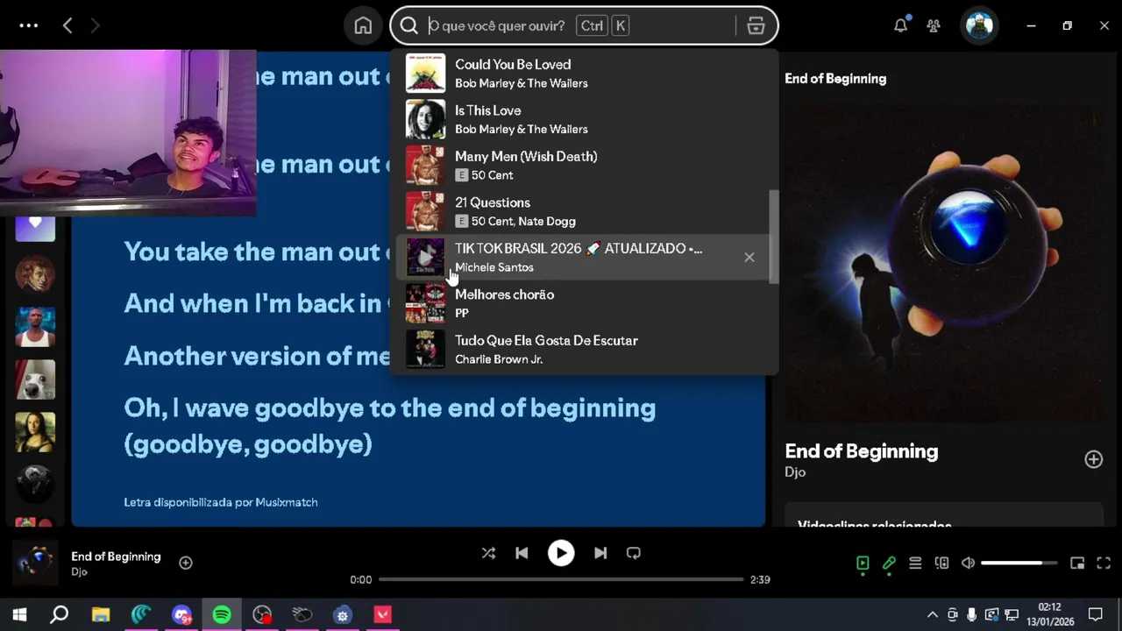The image size is (1122, 631).
Task: Open 'End of Beginning' title in right panel
Action: coord(861,451)
